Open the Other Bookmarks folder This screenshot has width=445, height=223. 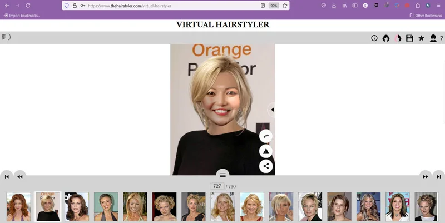point(426,16)
